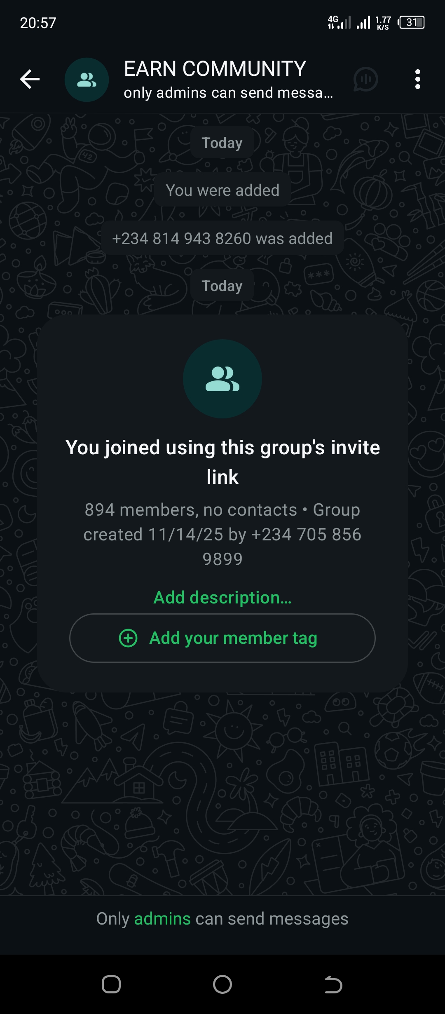Open group info via EARN COMMUNITY title
The height and width of the screenshot is (1014, 445).
(x=215, y=68)
